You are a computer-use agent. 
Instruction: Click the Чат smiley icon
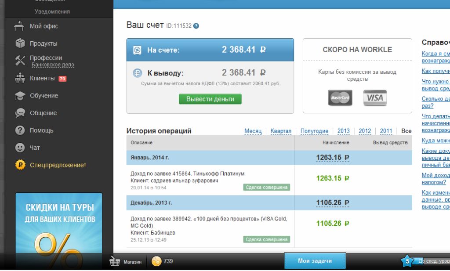(x=20, y=148)
